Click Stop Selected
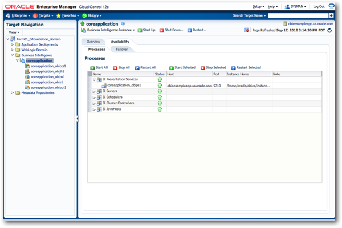342x228 pixels. coord(214,68)
